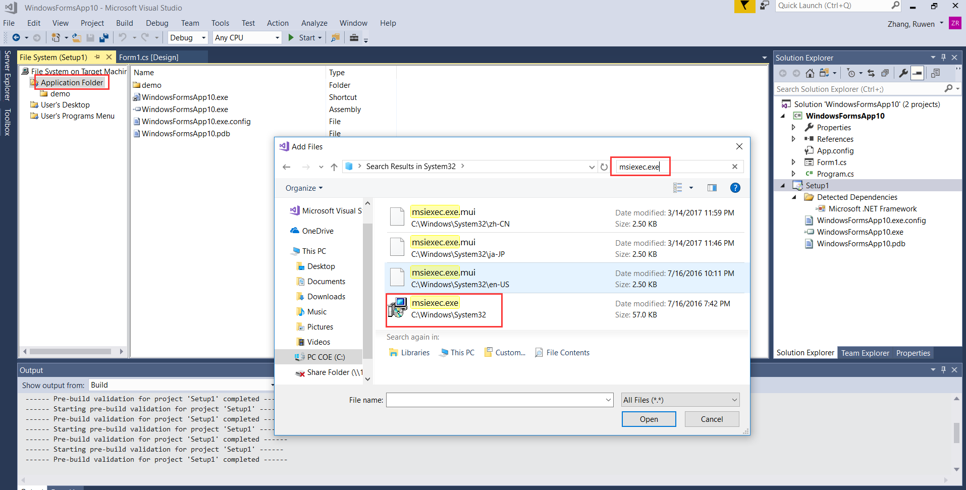Select Application Folder in file system tree
Screen dimensions: 966x490
(x=72, y=83)
